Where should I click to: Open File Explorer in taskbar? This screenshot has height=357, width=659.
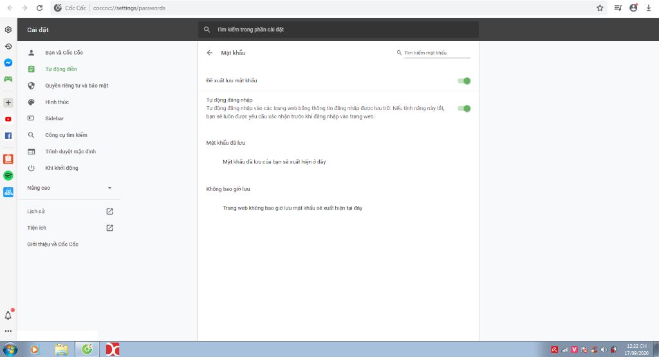[61, 349]
